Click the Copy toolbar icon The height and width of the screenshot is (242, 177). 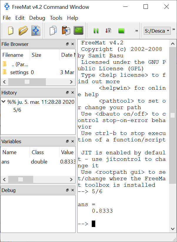click(x=53, y=31)
